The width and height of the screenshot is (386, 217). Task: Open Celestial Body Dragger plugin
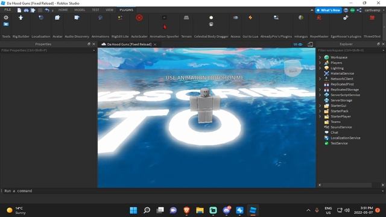(x=211, y=17)
